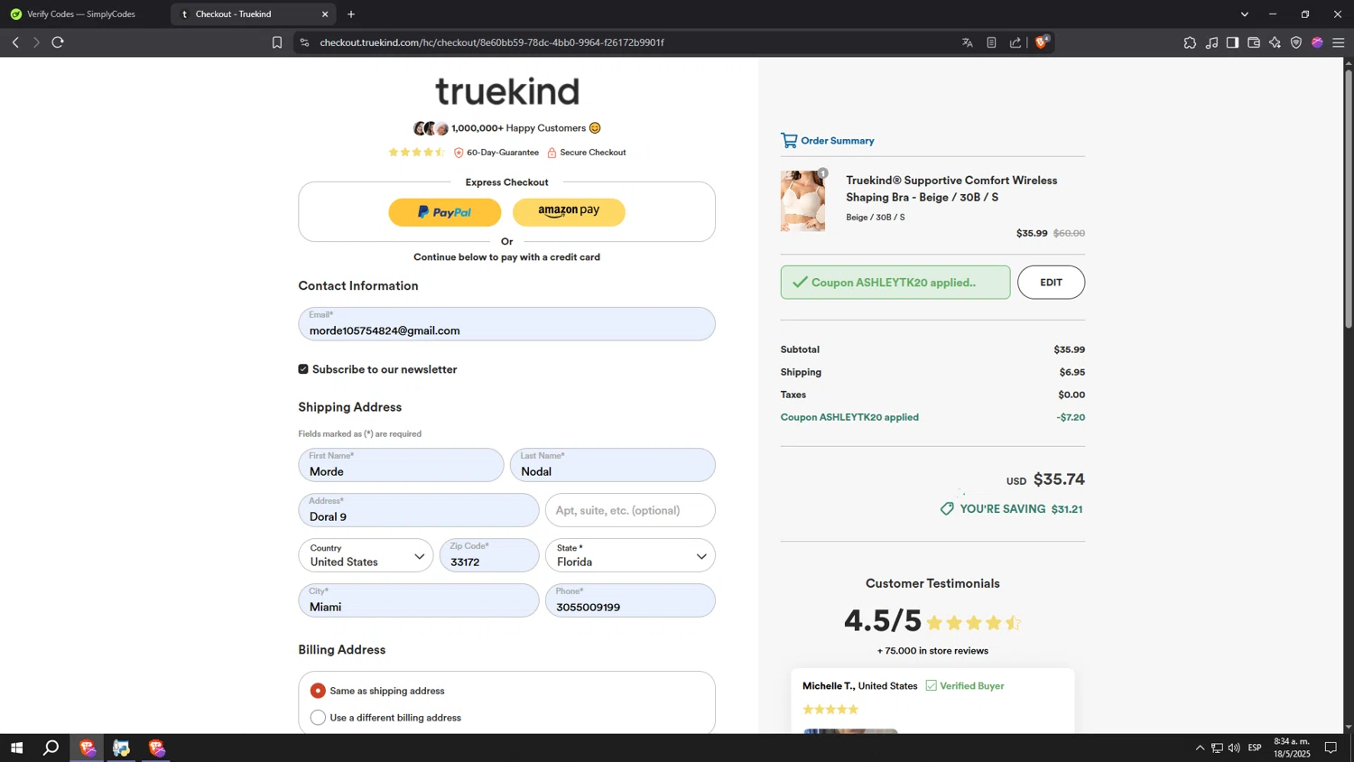
Task: Click the page vertical scrollbar
Action: pos(1349,198)
